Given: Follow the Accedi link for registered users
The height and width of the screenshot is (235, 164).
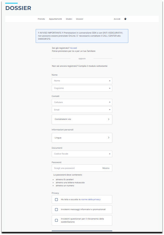Looking at the screenshot, I should click(x=74, y=48).
